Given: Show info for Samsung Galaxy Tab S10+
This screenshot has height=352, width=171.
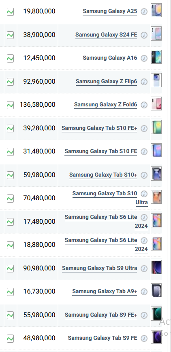Looking at the screenshot, I should tap(144, 175).
